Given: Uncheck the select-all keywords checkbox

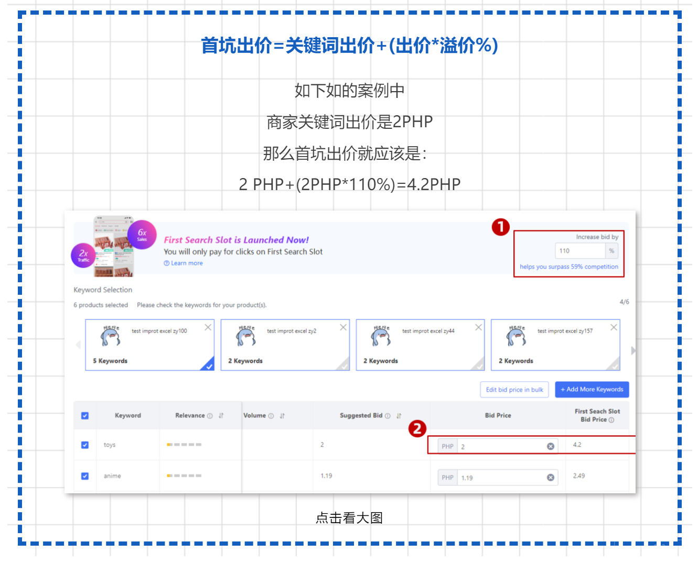Looking at the screenshot, I should point(85,415).
